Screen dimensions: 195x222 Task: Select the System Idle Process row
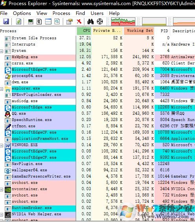pyautogui.click(x=97, y=38)
